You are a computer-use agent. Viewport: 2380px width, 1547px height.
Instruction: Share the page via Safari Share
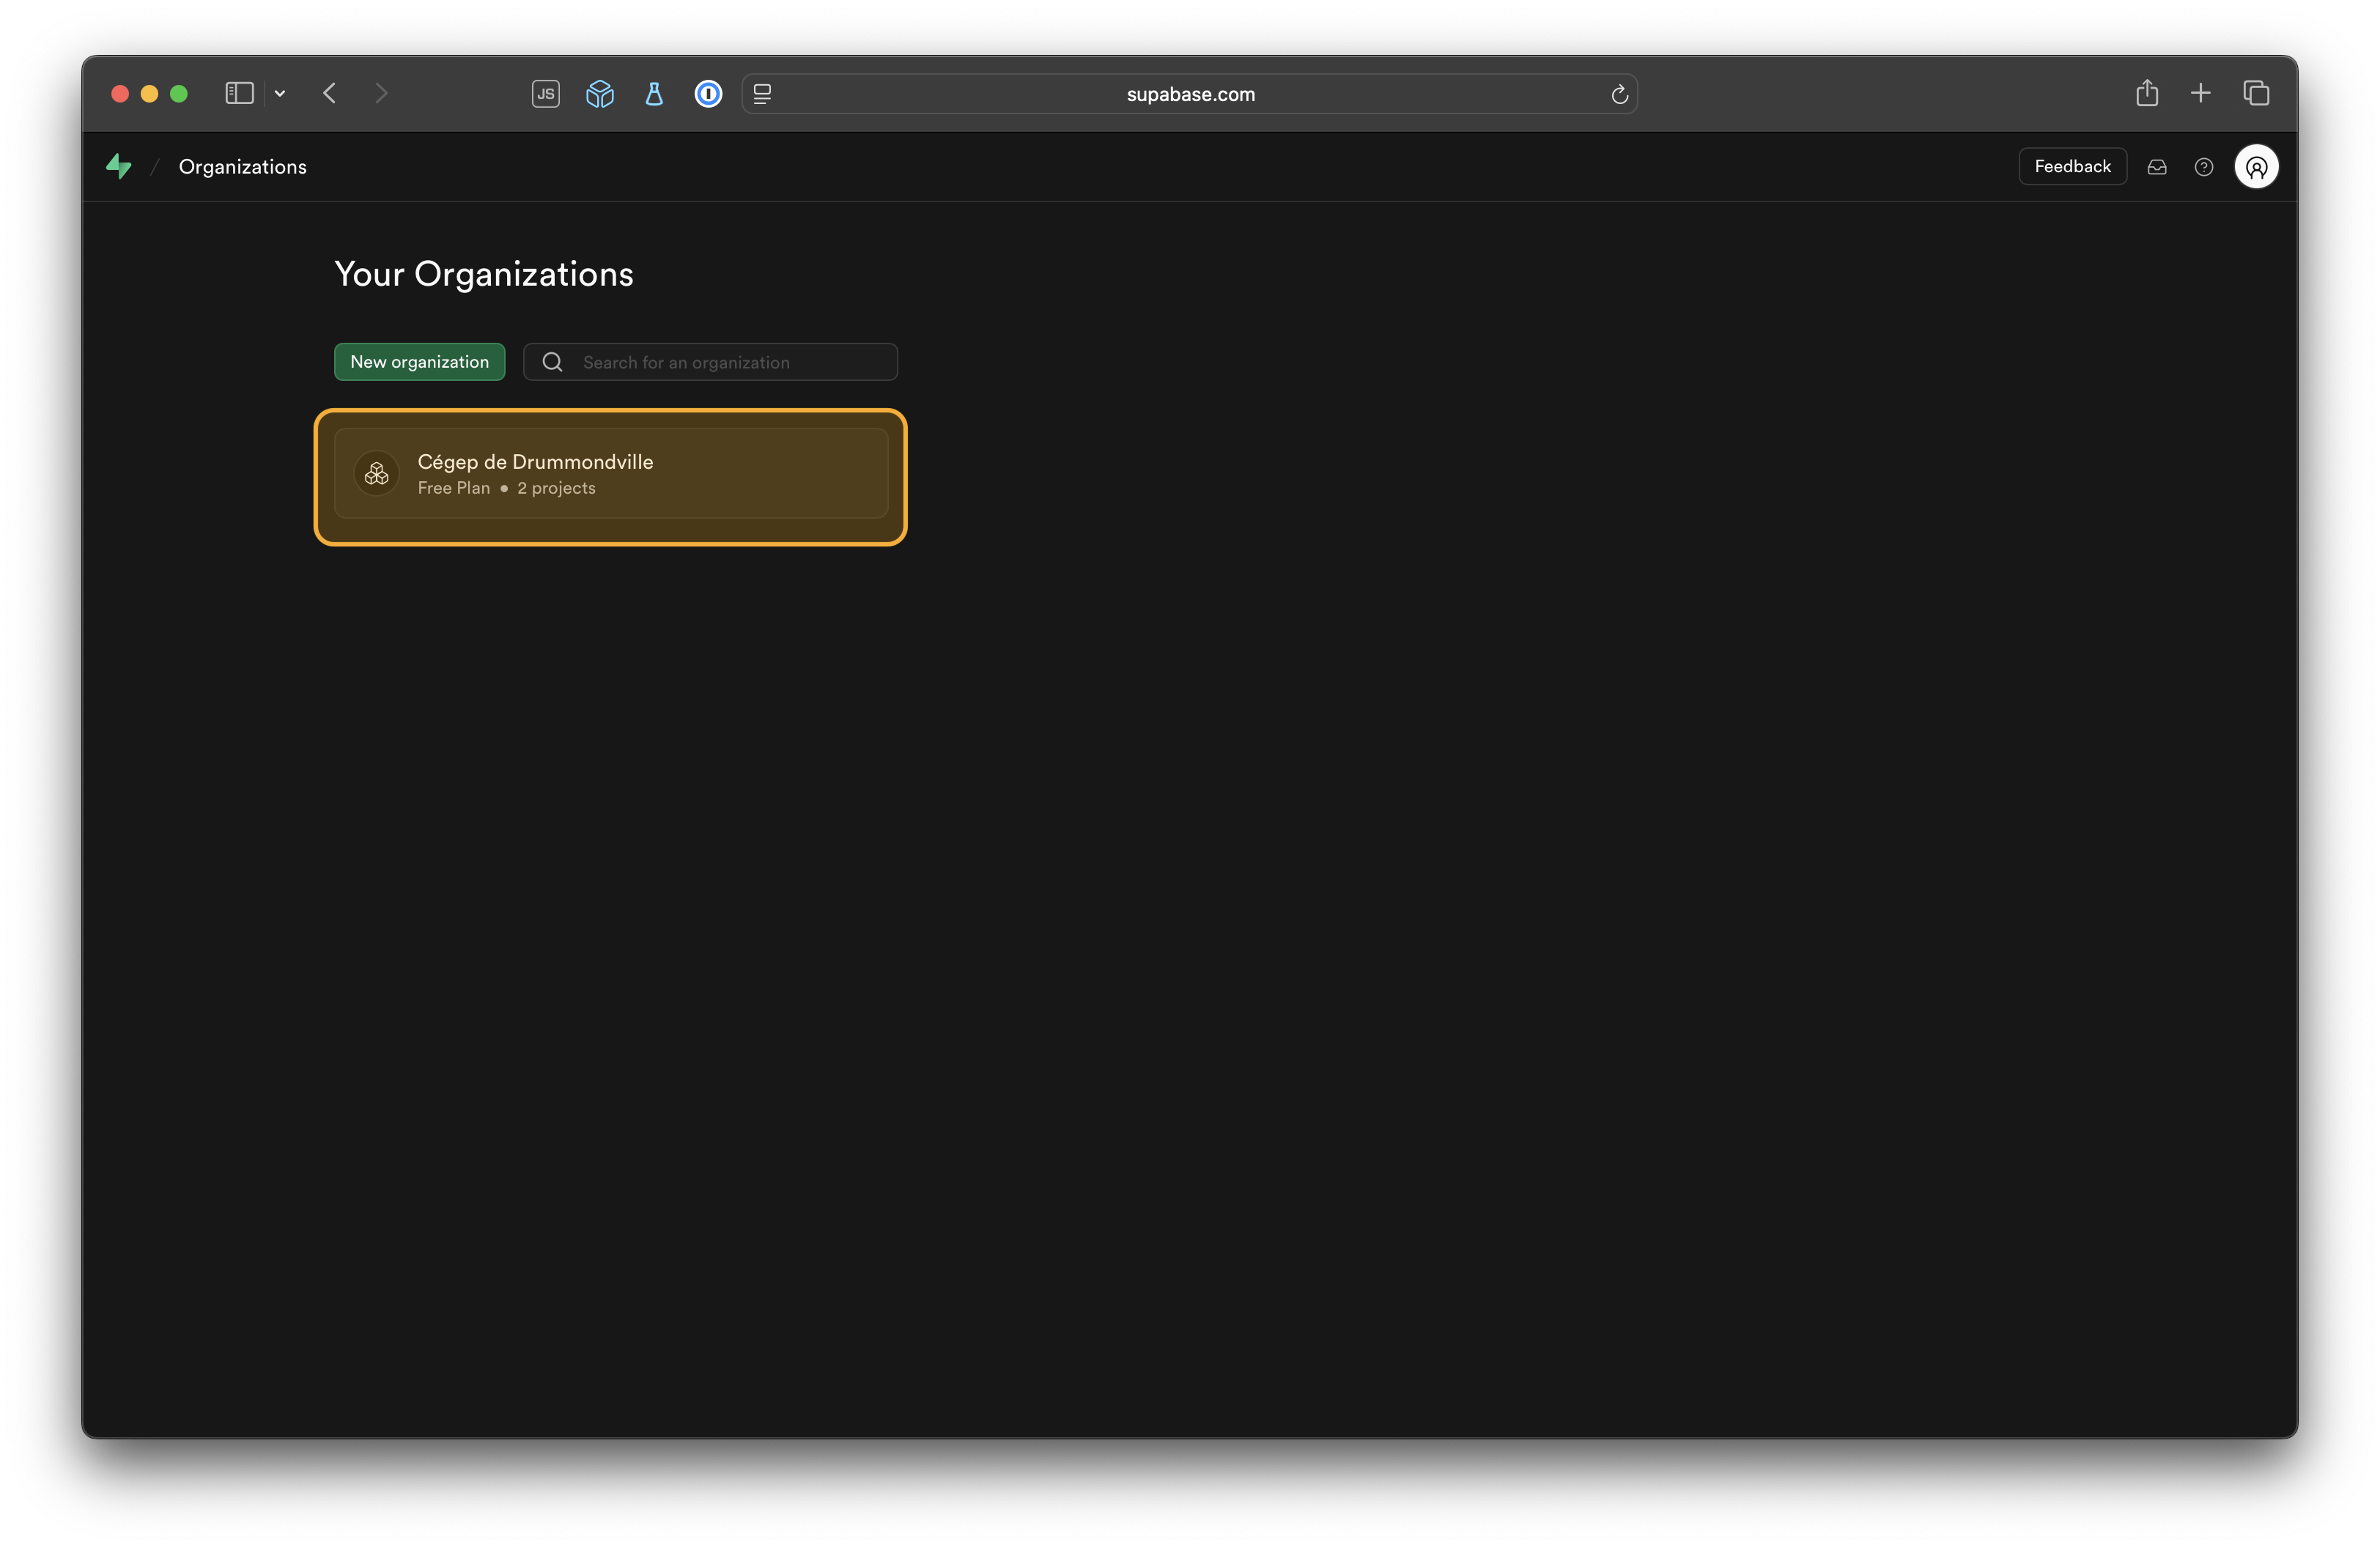2147,93
